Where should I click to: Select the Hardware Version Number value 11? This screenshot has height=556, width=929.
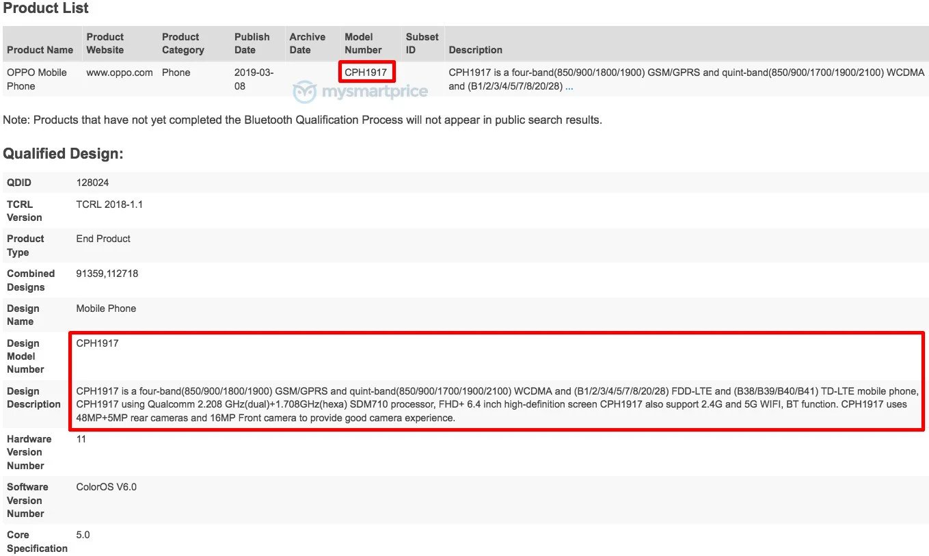81,439
